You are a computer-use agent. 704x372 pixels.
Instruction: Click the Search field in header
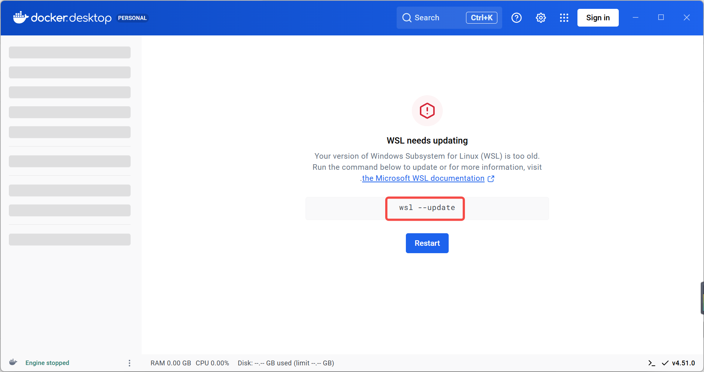tap(449, 18)
